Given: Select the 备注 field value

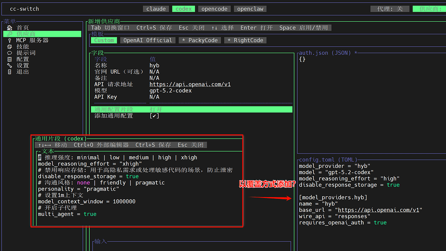Looking at the screenshot, I should click(x=155, y=78).
